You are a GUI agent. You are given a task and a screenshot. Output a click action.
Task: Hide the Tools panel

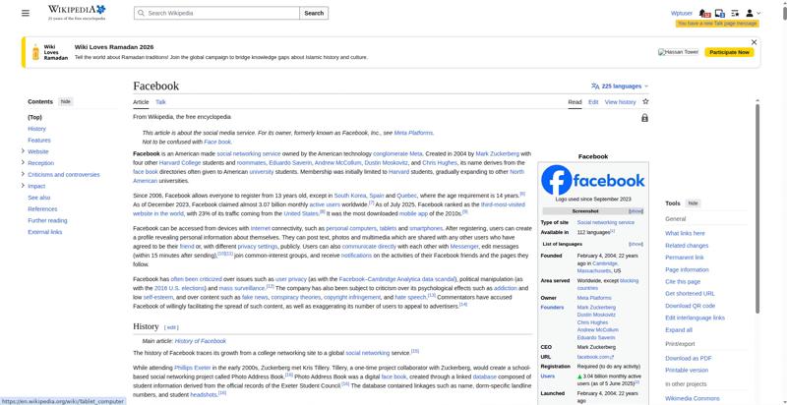coord(693,202)
